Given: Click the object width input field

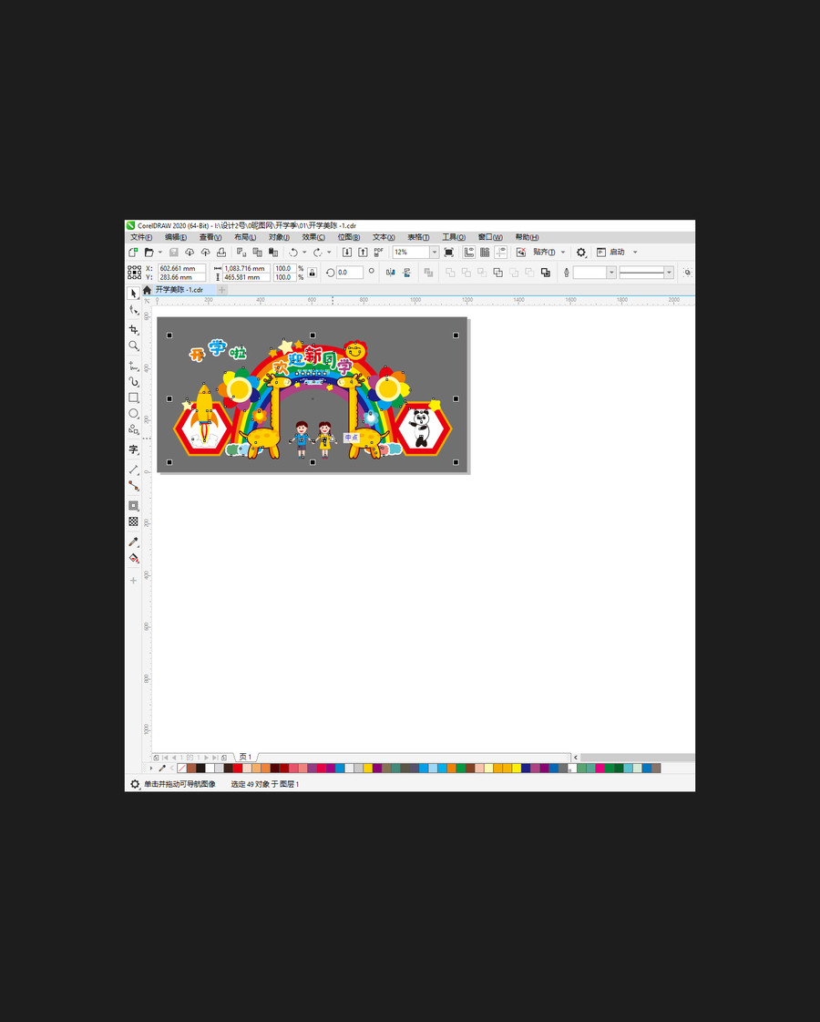Looking at the screenshot, I should click(x=246, y=268).
